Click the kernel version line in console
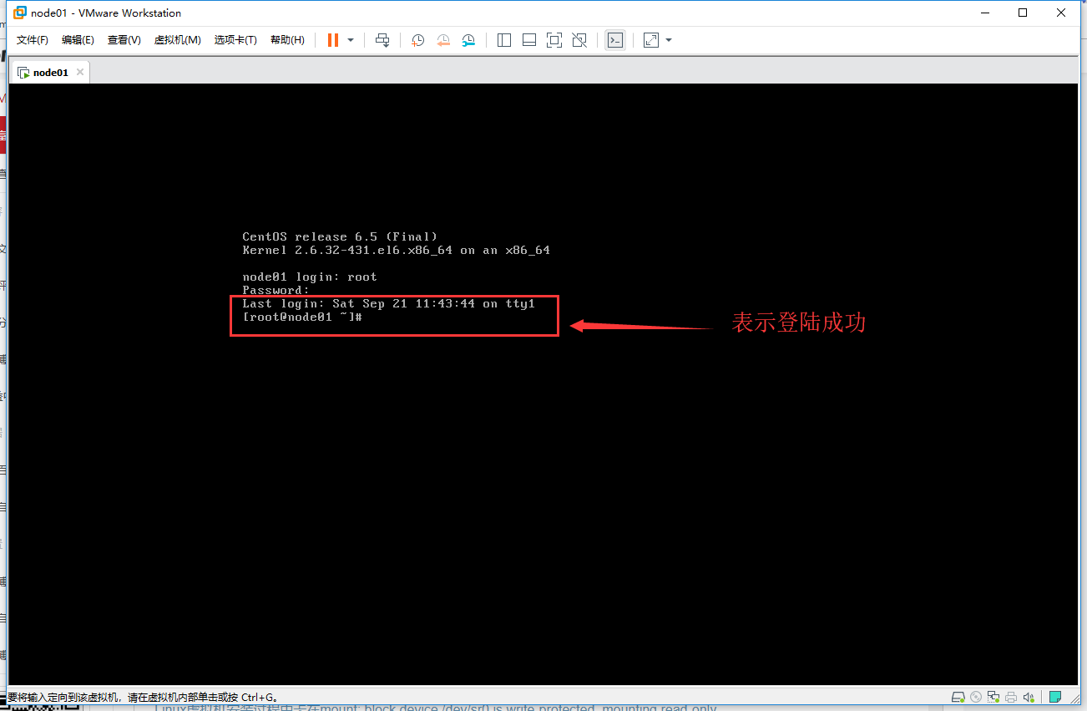The height and width of the screenshot is (711, 1087). [396, 250]
